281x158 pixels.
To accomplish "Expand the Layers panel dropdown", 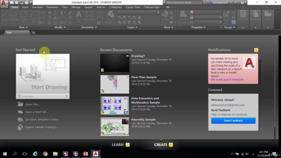I will point(132,27).
